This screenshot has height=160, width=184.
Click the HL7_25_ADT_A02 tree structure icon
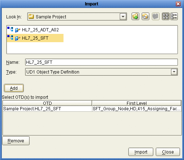[10, 29]
